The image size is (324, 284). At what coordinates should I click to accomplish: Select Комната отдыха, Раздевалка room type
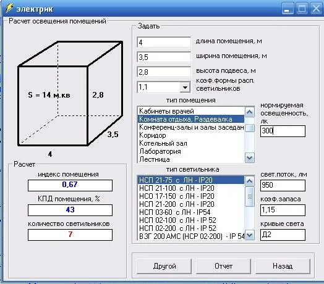(x=190, y=119)
